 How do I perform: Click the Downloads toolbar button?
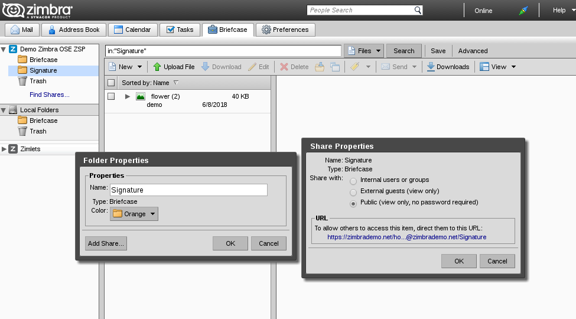(x=448, y=67)
